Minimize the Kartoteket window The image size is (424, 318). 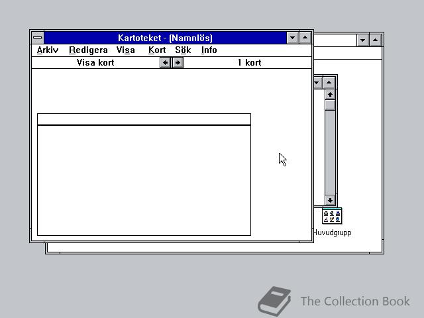tap(293, 38)
